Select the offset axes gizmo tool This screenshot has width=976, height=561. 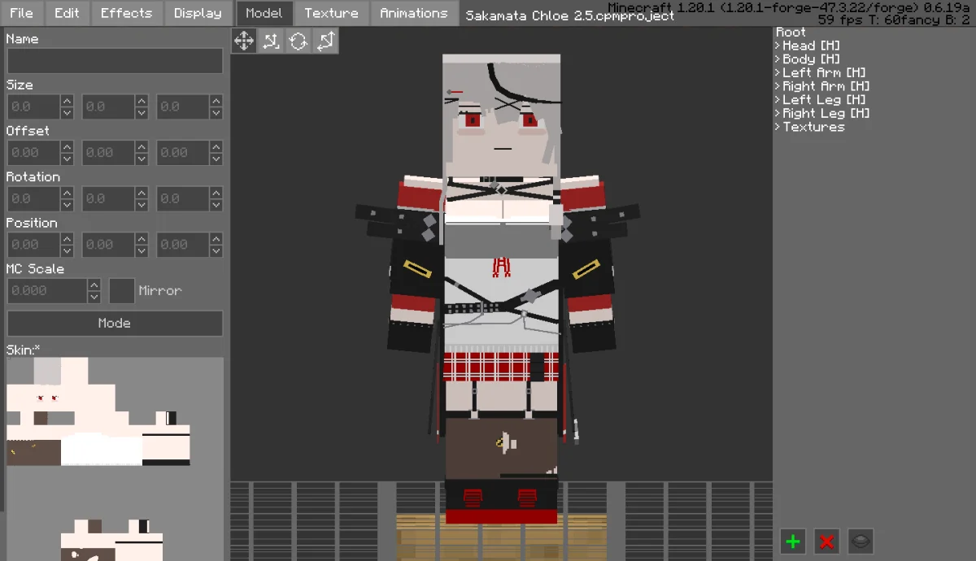pyautogui.click(x=271, y=41)
